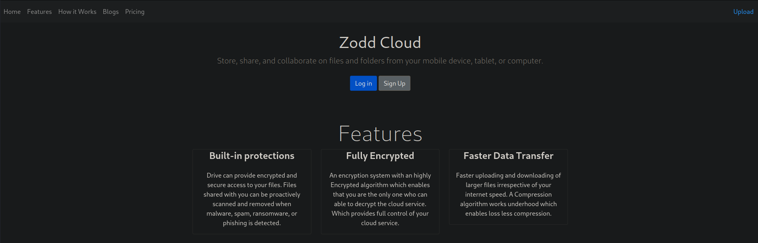
Task: Go to the Home nav link
Action: [12, 12]
